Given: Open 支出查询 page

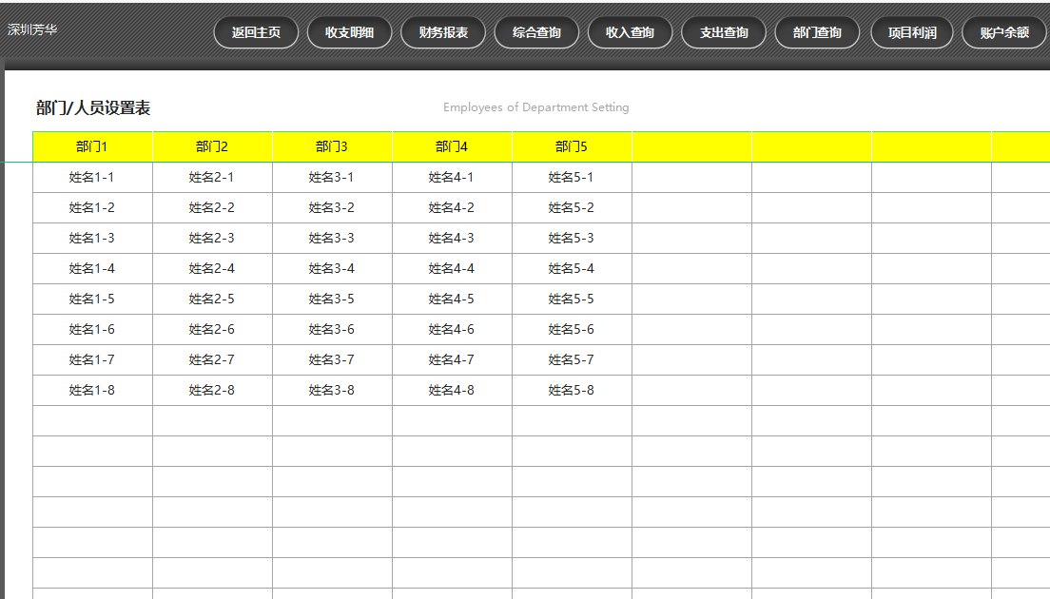Looking at the screenshot, I should (724, 32).
